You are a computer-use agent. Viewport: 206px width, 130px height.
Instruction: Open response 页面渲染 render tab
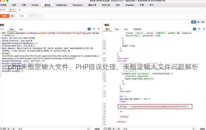[x=137, y=29]
